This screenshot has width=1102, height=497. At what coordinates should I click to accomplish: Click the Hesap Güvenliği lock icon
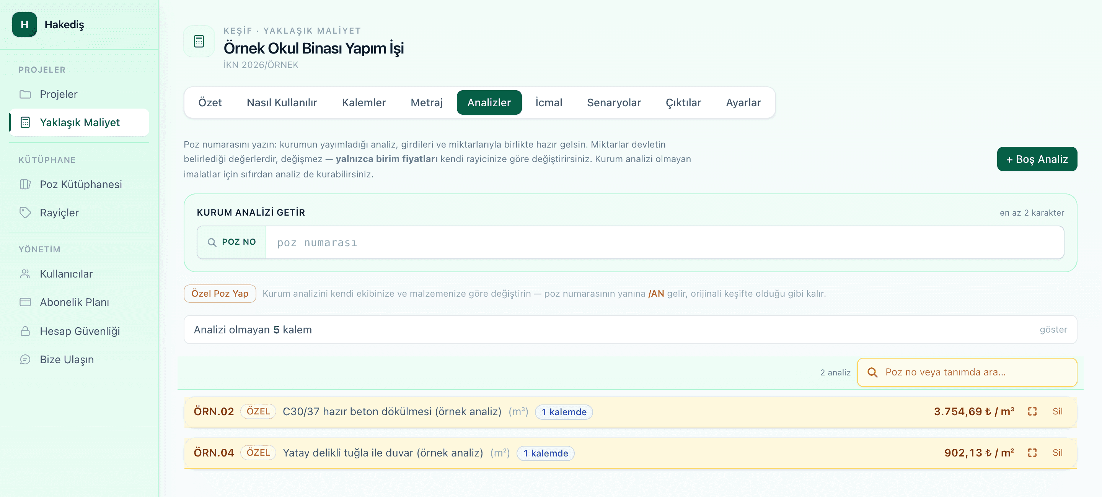click(x=25, y=331)
